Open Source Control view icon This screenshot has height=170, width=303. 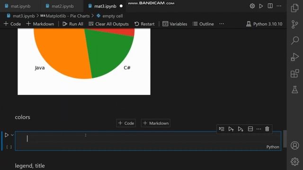(294, 24)
